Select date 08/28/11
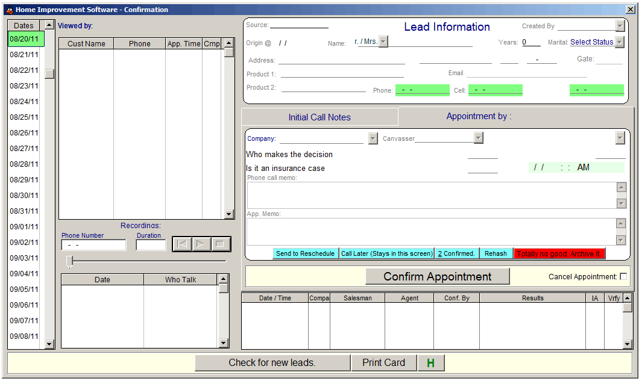Viewport: 639px width, 381px height. [x=25, y=164]
